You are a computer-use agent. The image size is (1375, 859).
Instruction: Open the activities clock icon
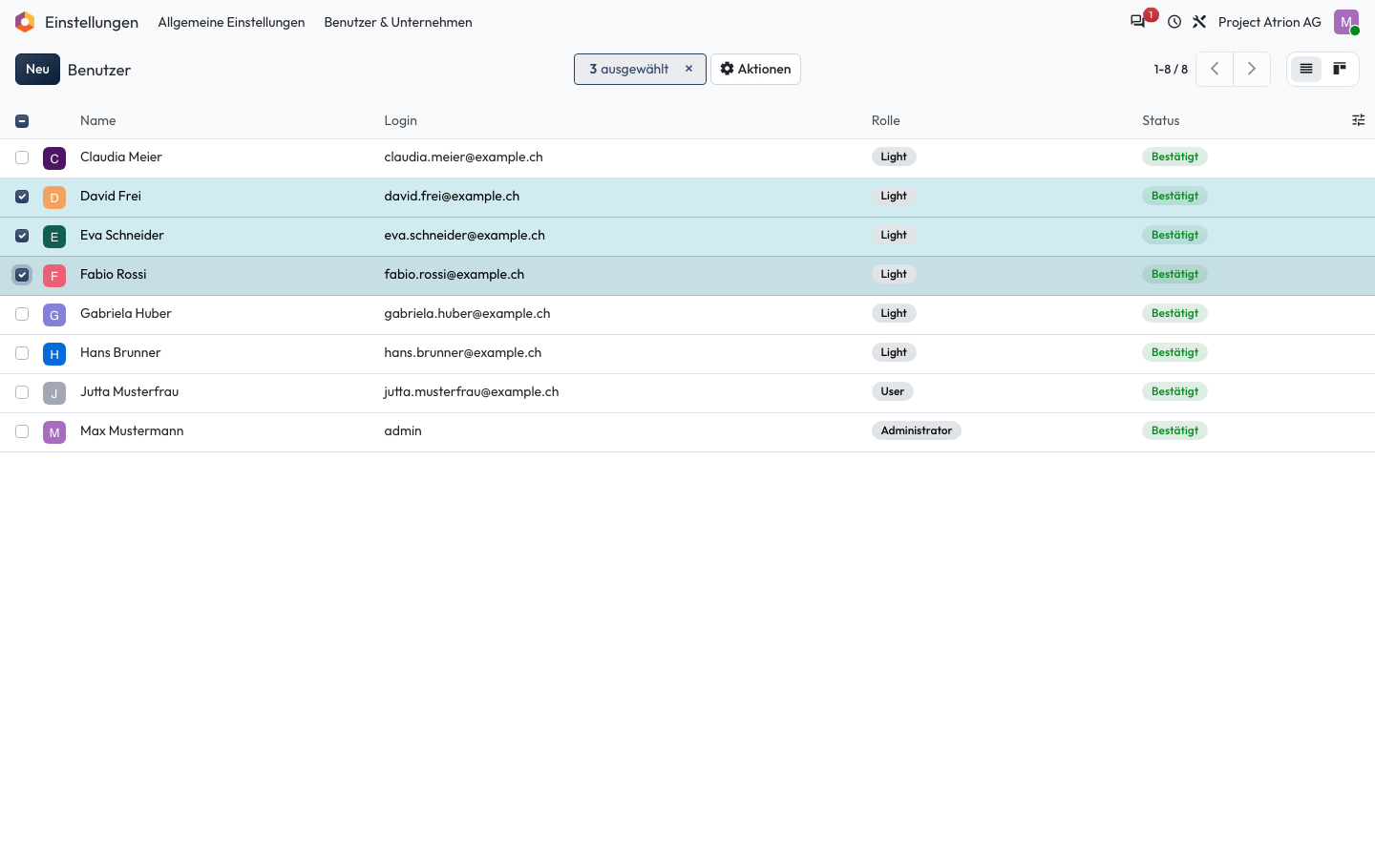1174,22
